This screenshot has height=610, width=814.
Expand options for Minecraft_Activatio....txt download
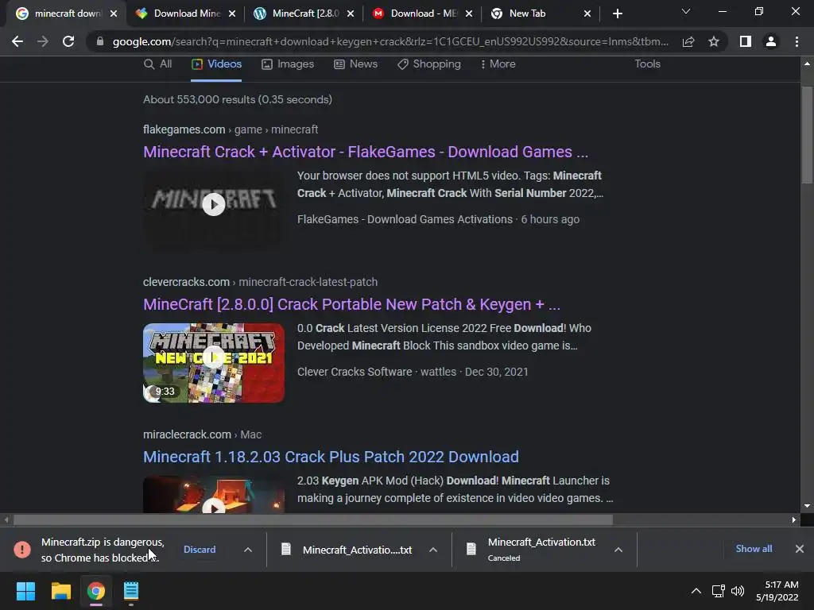(x=433, y=550)
